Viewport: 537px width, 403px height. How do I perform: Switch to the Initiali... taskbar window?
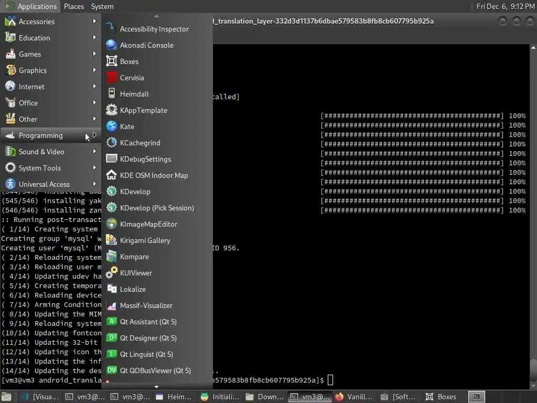220,397
